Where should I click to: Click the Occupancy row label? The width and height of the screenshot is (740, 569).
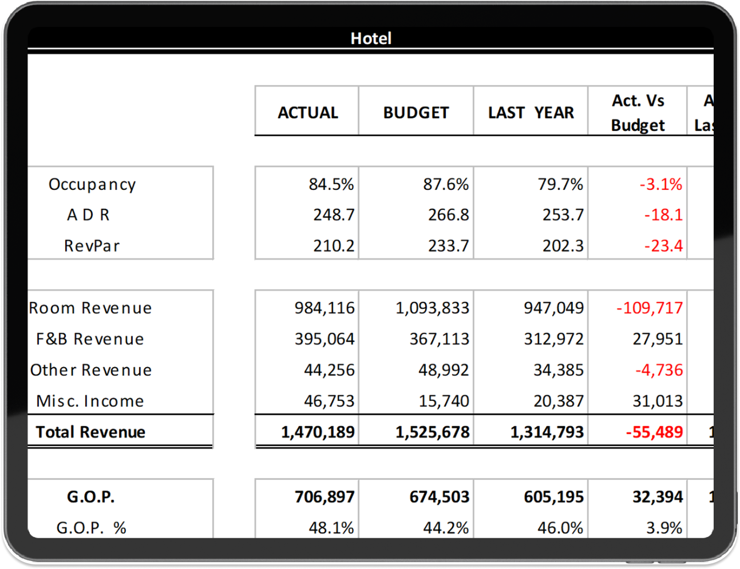pyautogui.click(x=92, y=184)
